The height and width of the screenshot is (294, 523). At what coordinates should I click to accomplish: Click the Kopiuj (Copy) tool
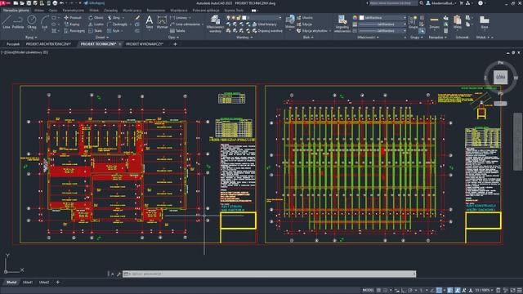(x=72, y=24)
